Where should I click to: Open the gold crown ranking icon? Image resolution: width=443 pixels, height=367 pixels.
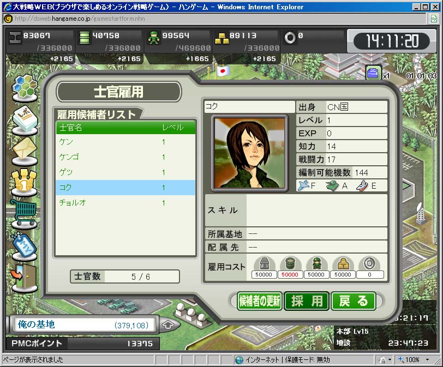(24, 181)
